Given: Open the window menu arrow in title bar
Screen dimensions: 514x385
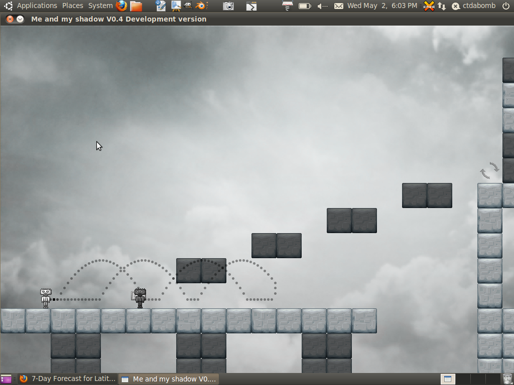Looking at the screenshot, I should coord(20,19).
